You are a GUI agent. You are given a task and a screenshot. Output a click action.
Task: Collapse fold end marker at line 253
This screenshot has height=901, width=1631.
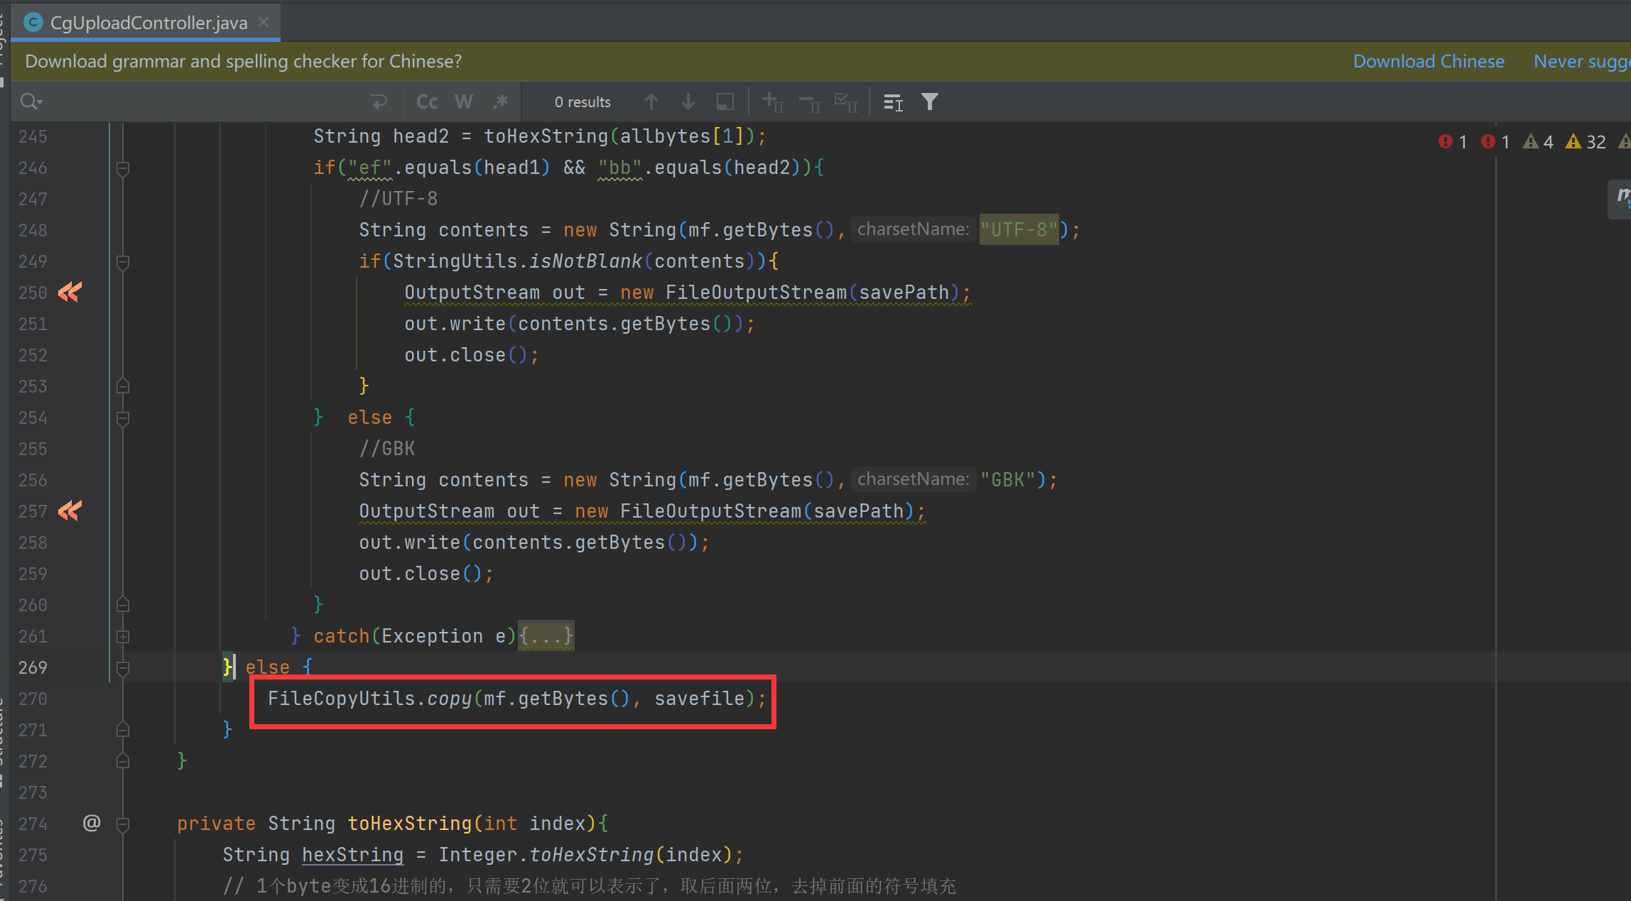(x=123, y=386)
